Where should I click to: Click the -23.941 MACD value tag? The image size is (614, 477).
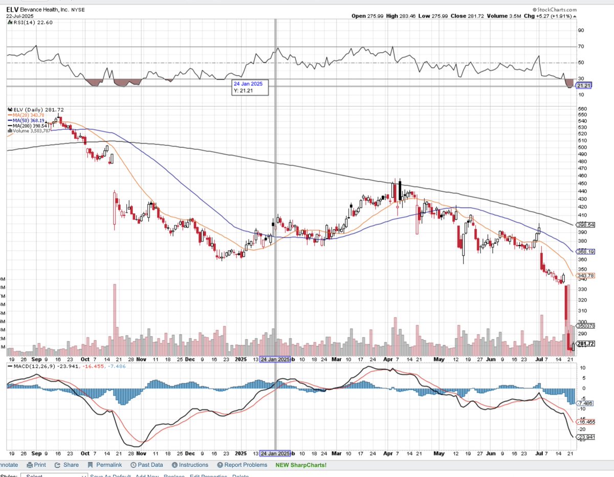coord(585,437)
